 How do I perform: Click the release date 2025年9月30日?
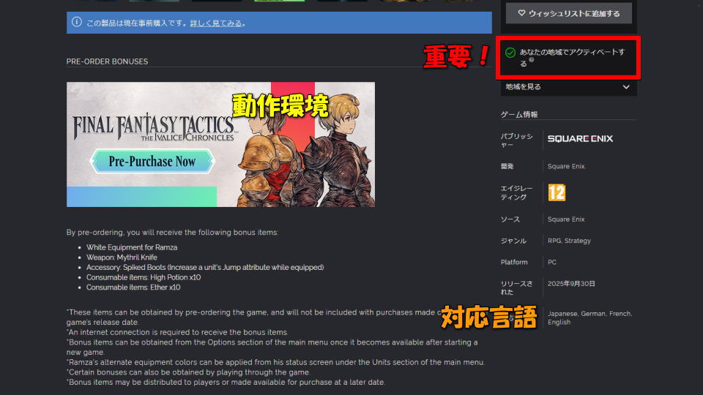(x=571, y=284)
